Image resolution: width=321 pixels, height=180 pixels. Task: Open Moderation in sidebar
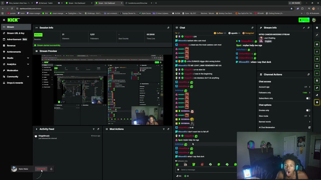click(x=16, y=70)
